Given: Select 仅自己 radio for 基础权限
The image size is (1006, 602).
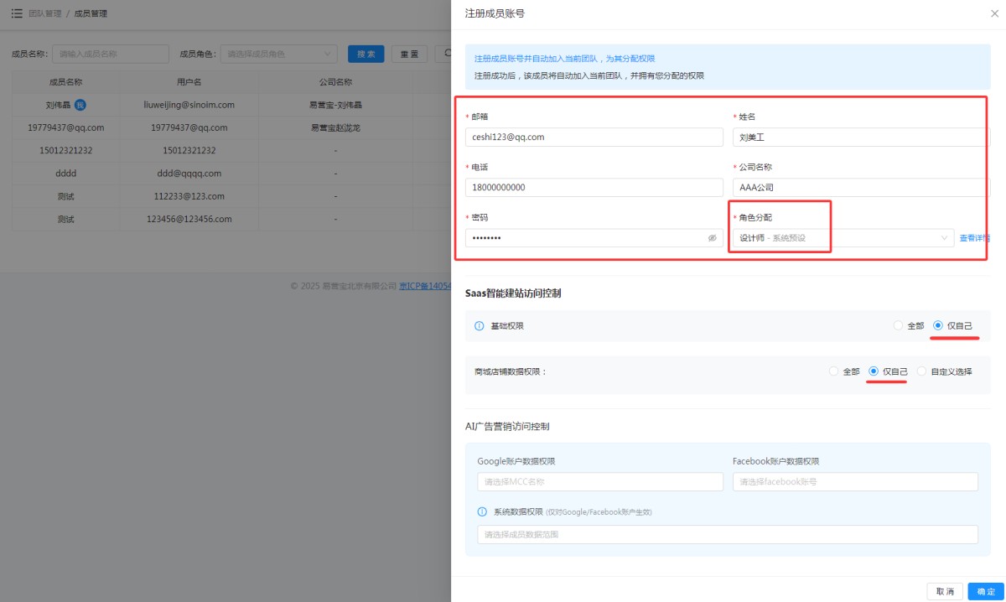Looking at the screenshot, I should (938, 325).
